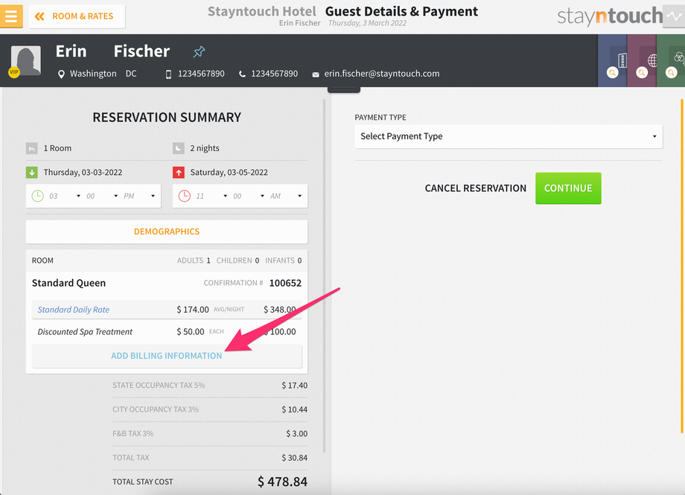Click the guest avatar photo
The height and width of the screenshot is (495, 685).
point(26,60)
